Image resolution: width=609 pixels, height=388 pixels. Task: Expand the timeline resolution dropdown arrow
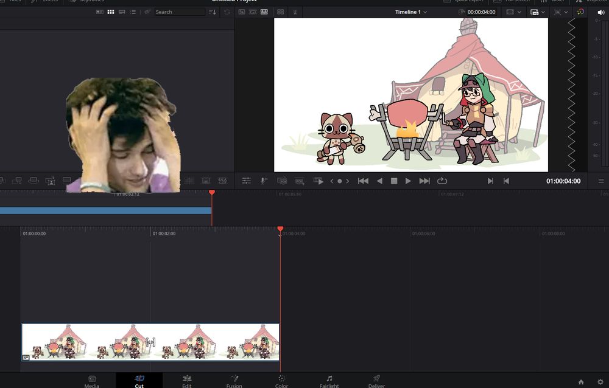(x=543, y=12)
